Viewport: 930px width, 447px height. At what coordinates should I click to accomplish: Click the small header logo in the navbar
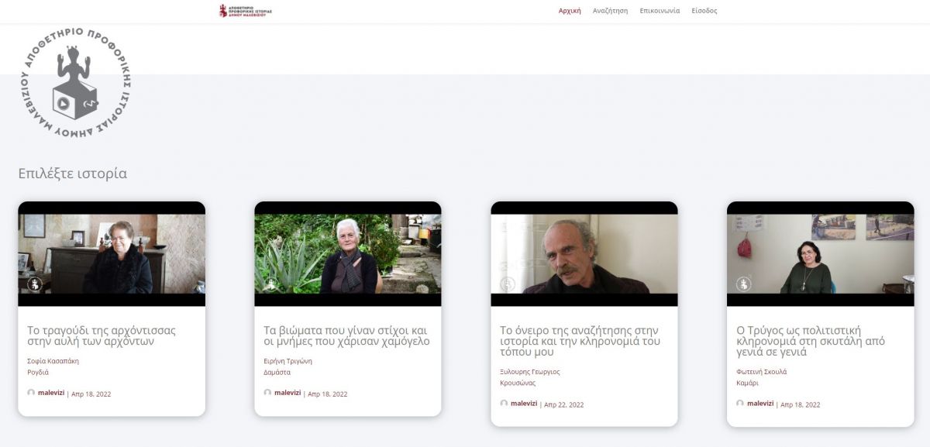click(246, 11)
